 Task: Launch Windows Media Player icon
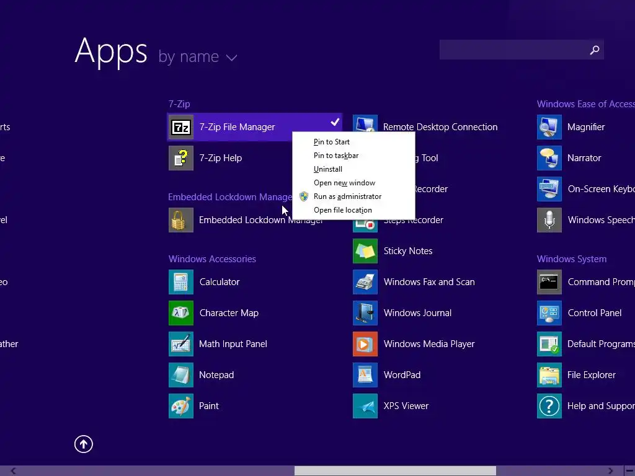365,344
